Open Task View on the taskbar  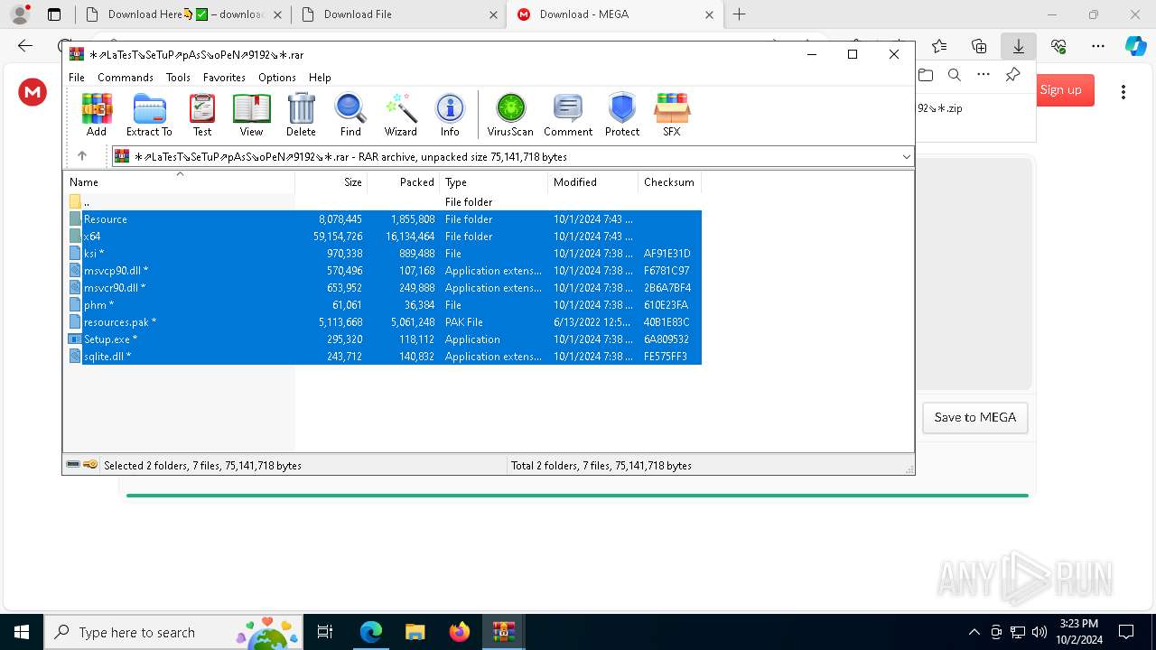point(325,632)
